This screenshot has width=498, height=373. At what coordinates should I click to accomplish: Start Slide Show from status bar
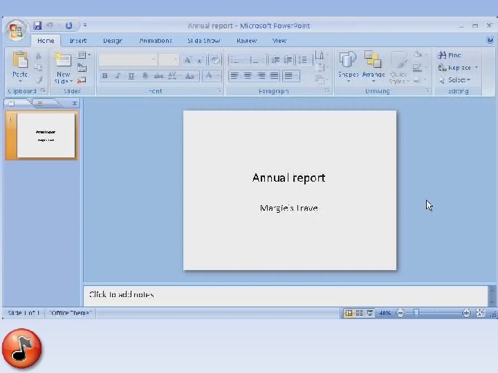click(x=369, y=313)
